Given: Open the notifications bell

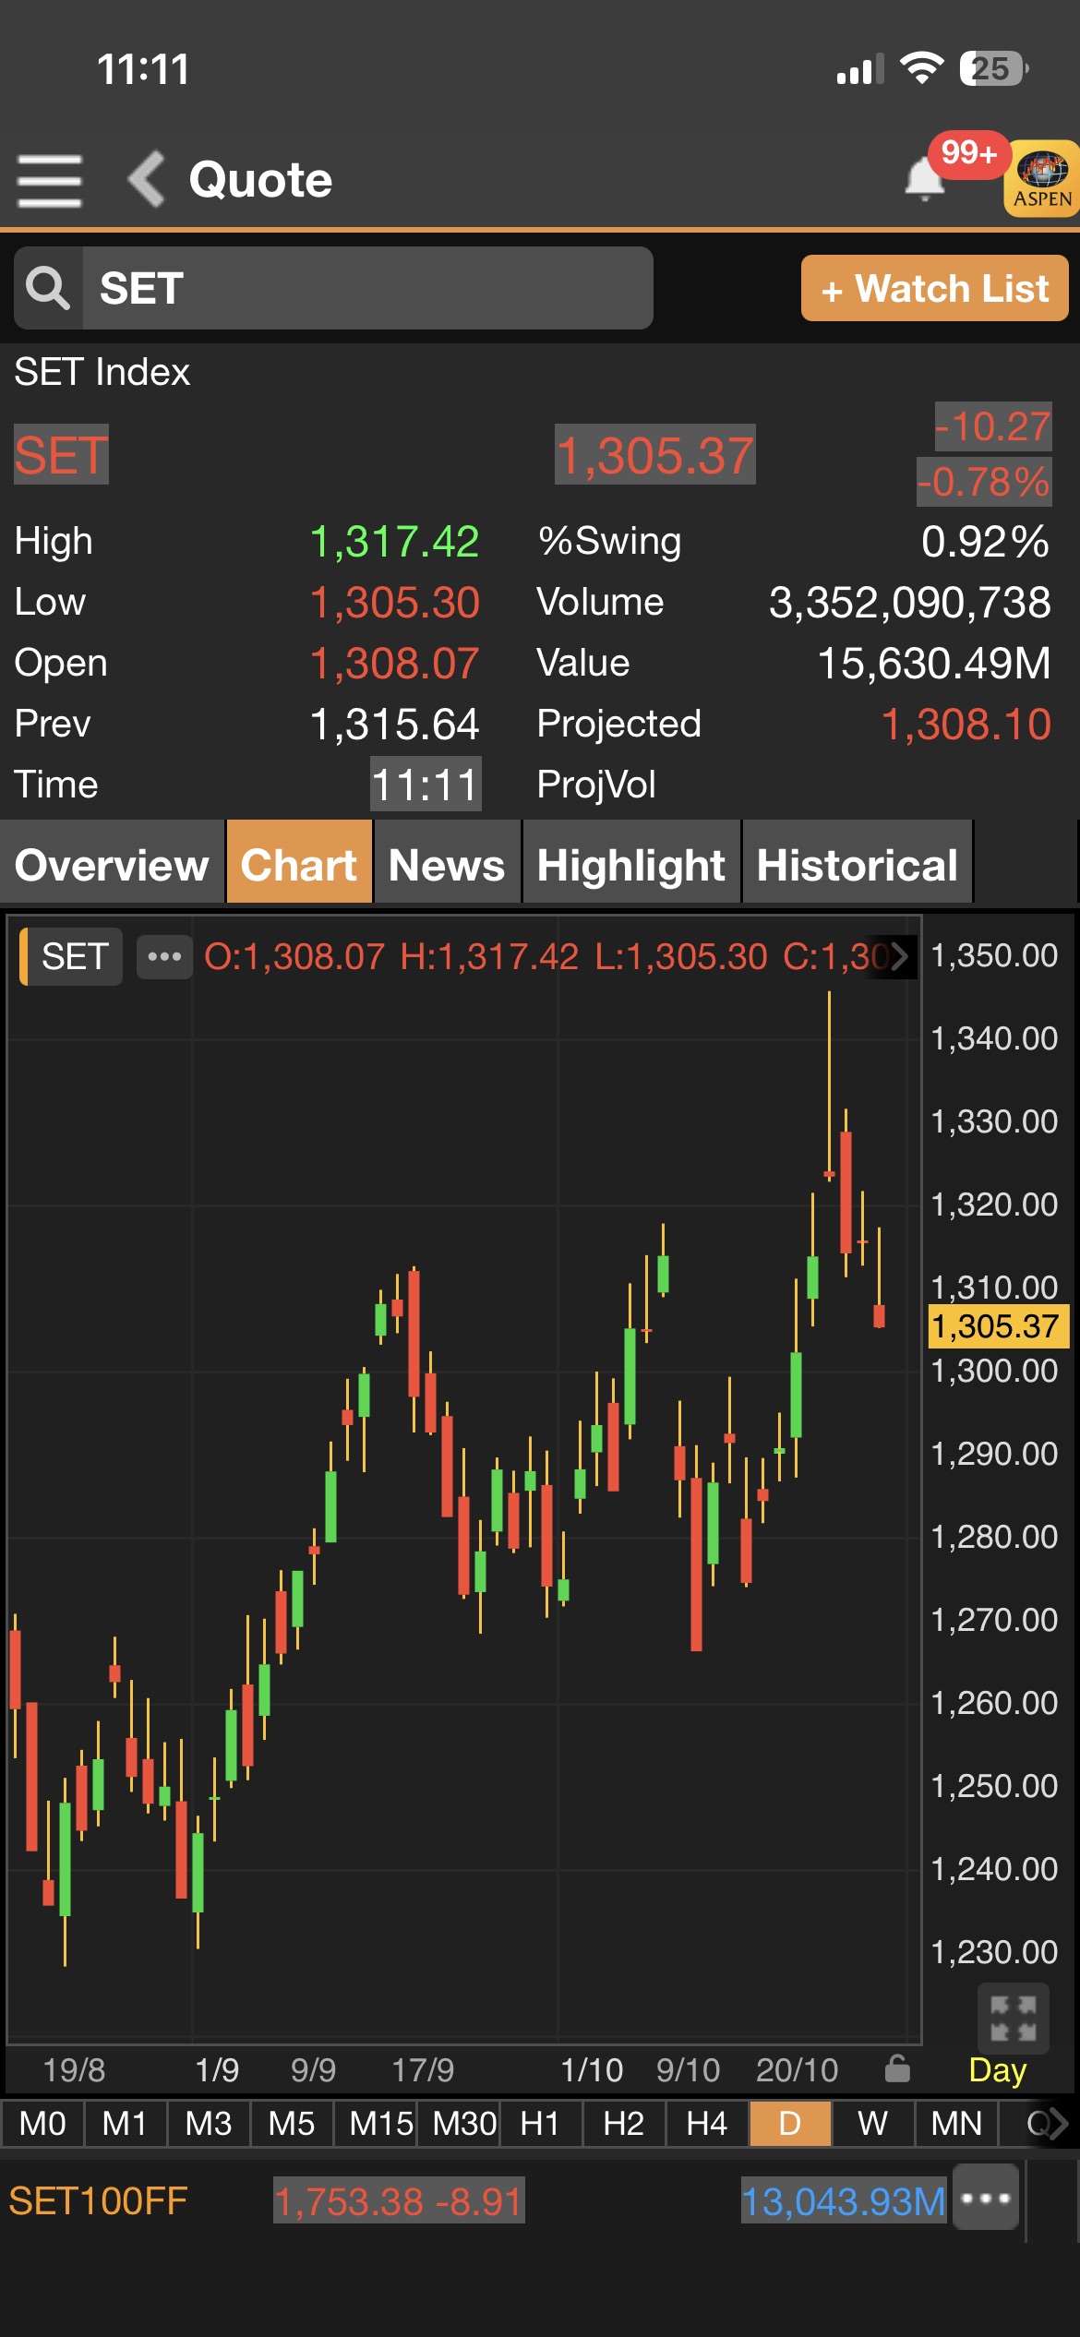Looking at the screenshot, I should pos(924,178).
